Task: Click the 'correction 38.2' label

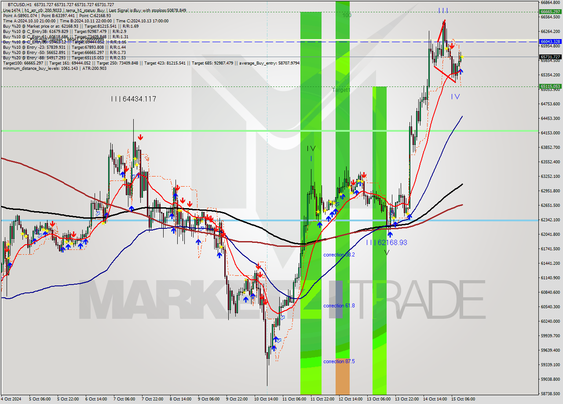Action: (339, 255)
